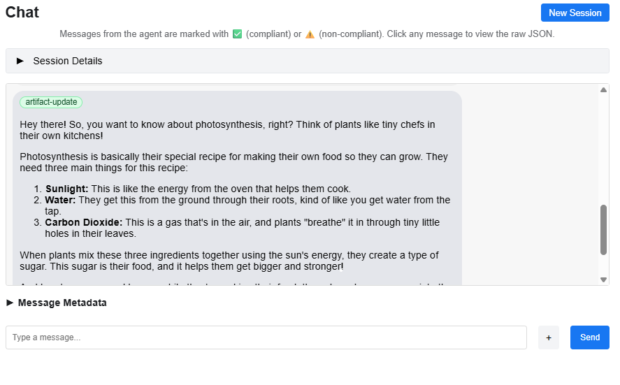Click the 'When plants mix' paragraph
Screen dimensions: 620x385
click(229, 261)
